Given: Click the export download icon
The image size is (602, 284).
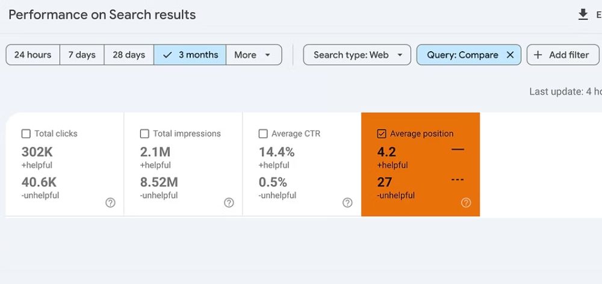Looking at the screenshot, I should (583, 14).
